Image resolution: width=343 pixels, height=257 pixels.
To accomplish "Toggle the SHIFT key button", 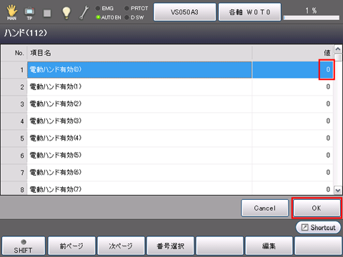I will (x=23, y=246).
